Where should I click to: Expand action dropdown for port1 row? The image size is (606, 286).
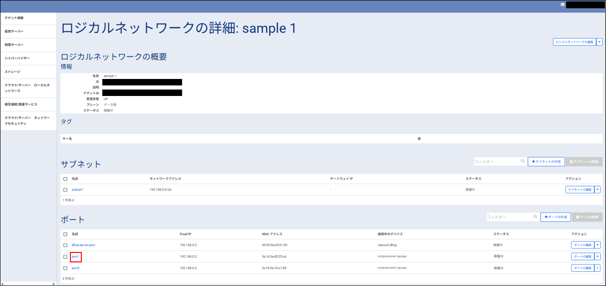pos(597,257)
